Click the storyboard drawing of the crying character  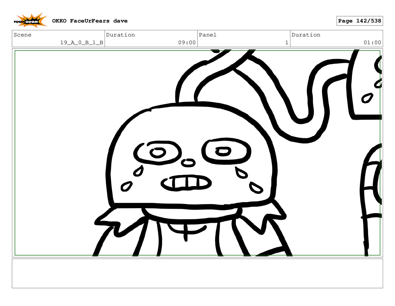(197, 153)
